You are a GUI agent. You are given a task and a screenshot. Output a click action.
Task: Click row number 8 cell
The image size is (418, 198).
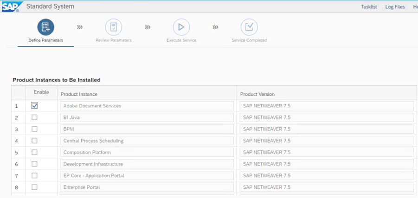pos(19,187)
